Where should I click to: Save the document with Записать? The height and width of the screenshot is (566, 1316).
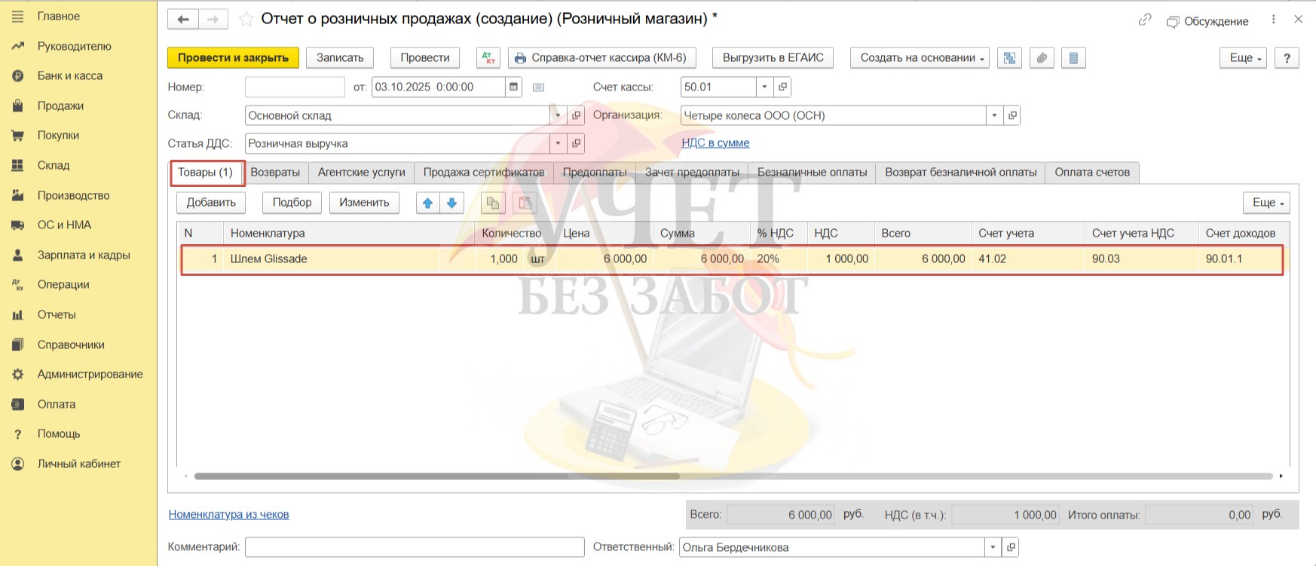(x=340, y=58)
